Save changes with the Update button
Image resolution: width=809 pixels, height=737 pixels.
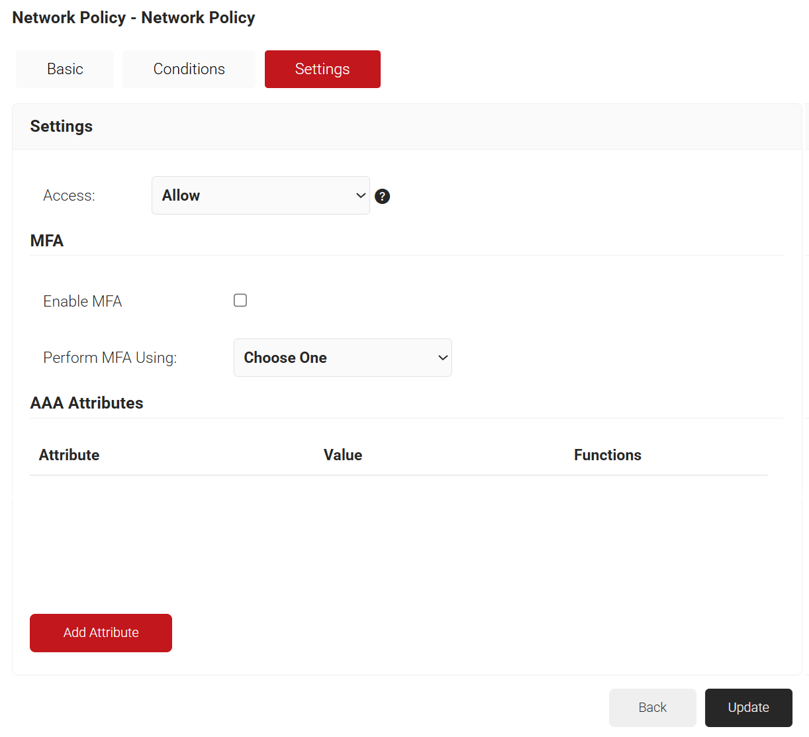click(x=748, y=707)
